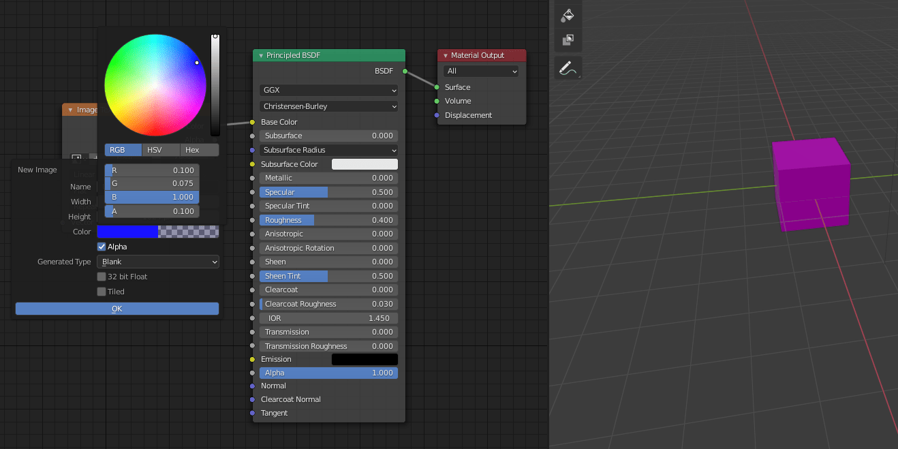Enable the Tiled image option
Viewport: 898px width, 449px height.
pos(102,291)
